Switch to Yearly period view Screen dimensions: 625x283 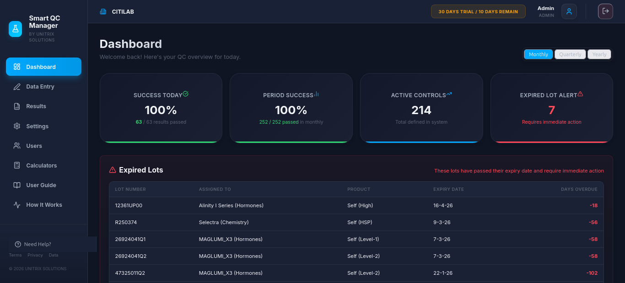point(599,54)
